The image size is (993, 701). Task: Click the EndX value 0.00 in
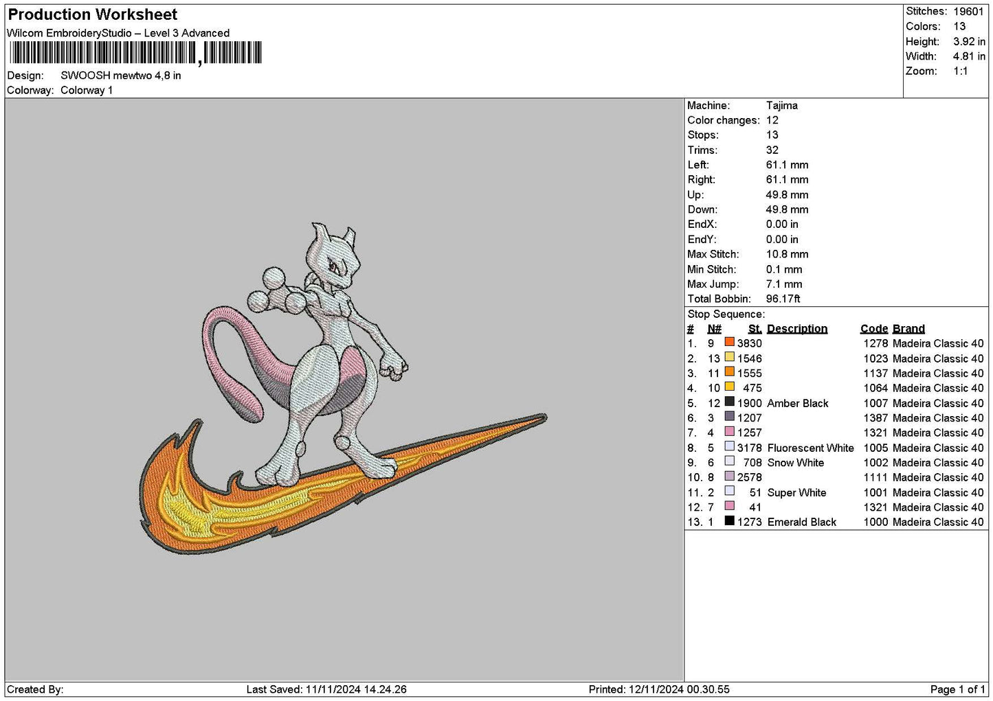pos(782,225)
